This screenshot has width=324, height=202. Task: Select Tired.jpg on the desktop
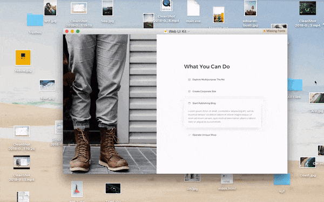point(113,192)
